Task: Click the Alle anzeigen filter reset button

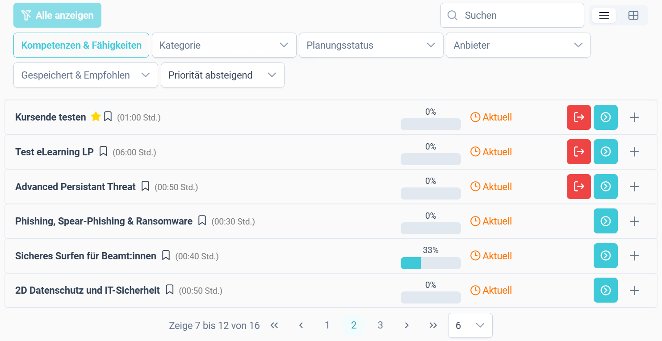Action: click(x=57, y=15)
